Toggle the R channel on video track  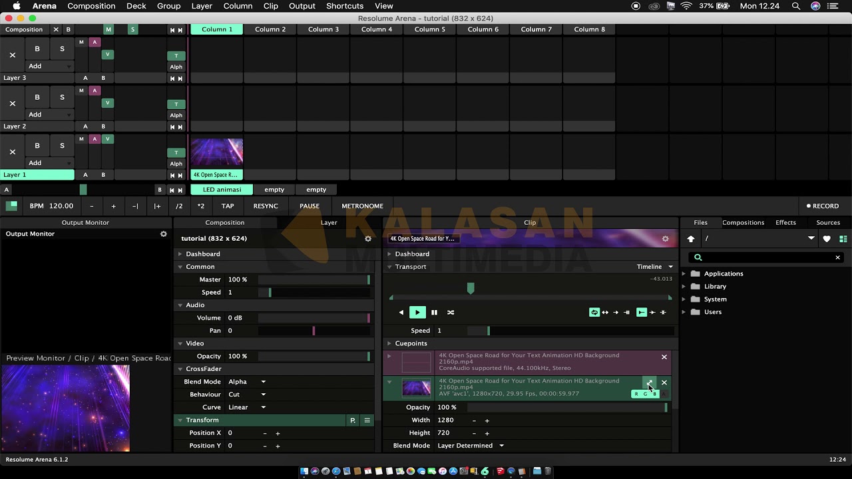(x=636, y=394)
